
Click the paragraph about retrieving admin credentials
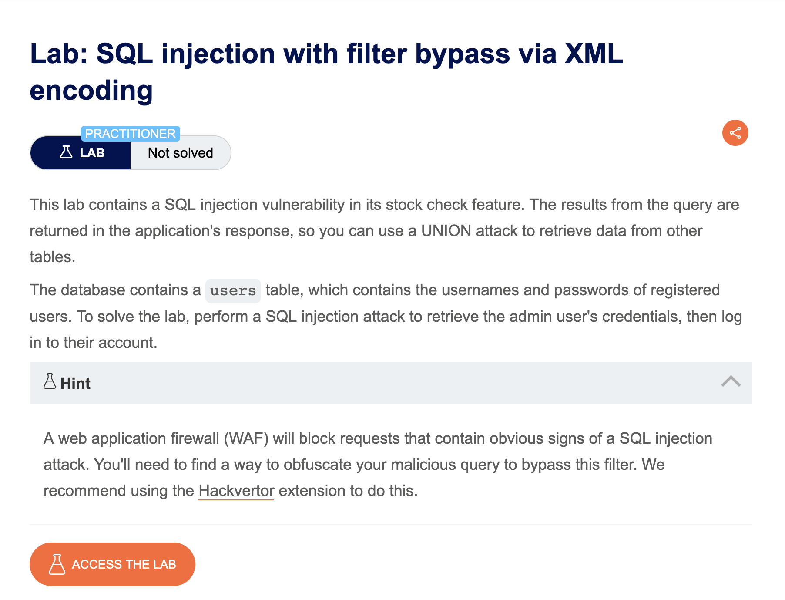[x=386, y=316]
